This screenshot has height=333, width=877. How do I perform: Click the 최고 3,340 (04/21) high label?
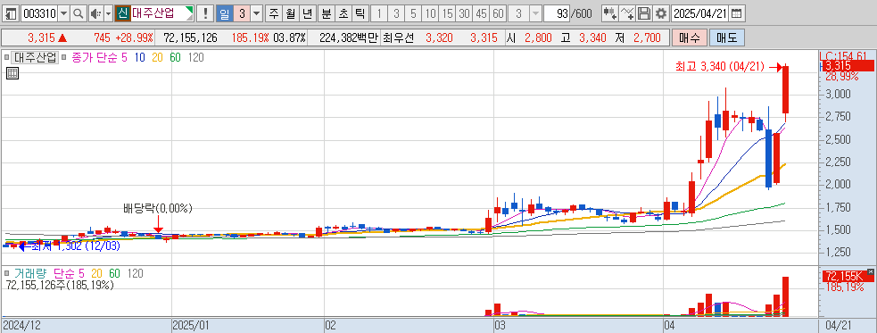(720, 67)
